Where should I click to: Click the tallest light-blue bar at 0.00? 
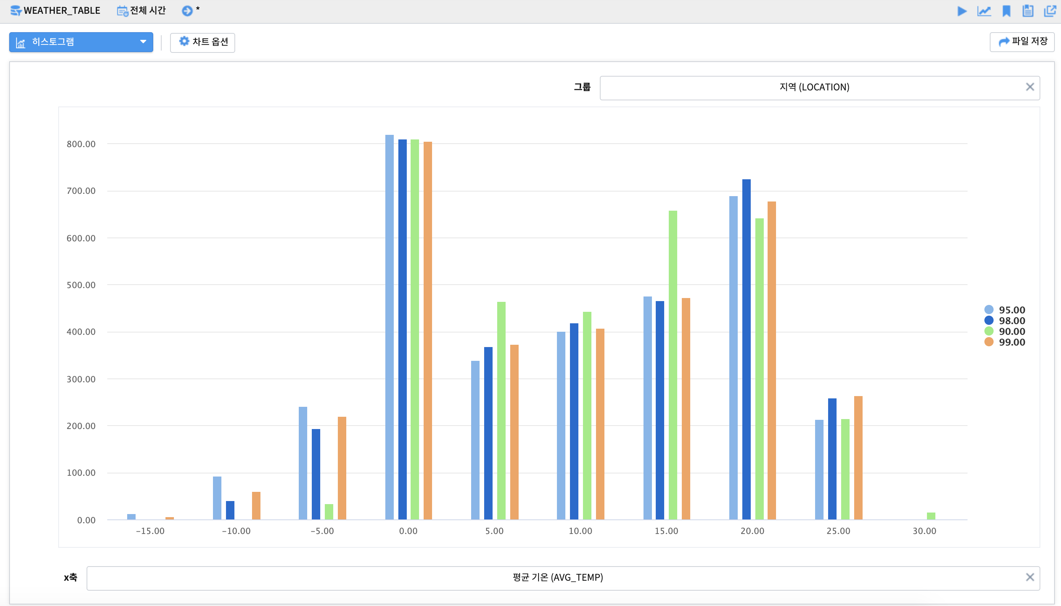tap(390, 327)
